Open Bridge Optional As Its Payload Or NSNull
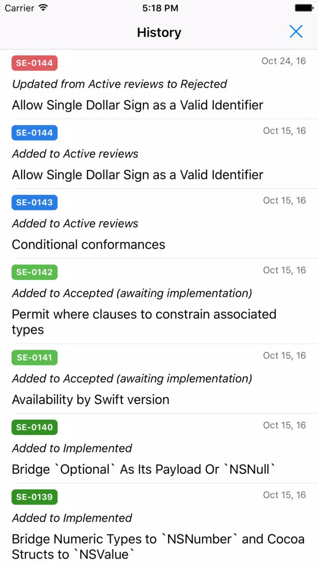 (x=144, y=469)
